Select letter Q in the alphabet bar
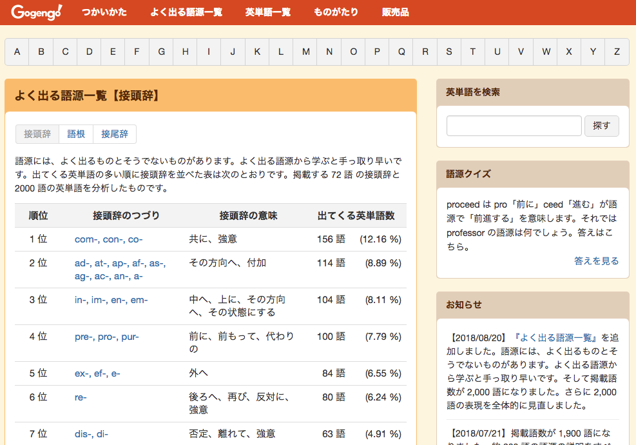Screen dimensions: 636x445 [x=401, y=52]
